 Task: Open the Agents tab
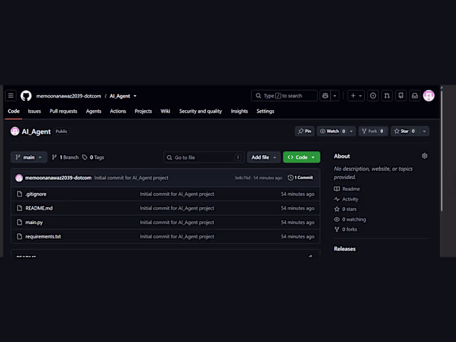(94, 111)
